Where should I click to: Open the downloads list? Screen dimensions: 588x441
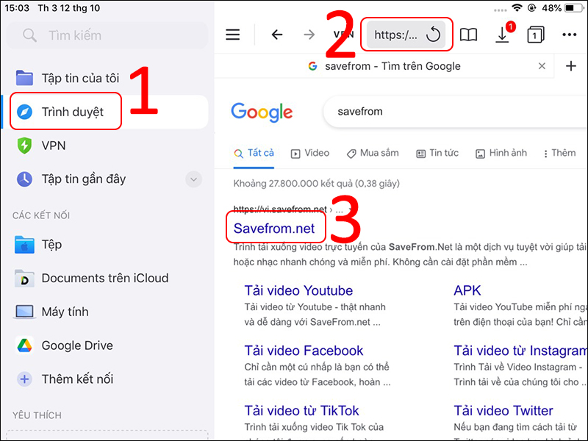tap(503, 35)
